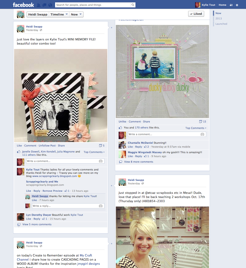The image size is (246, 268).
Task: Open the notifications globe icon
Action: [x=50, y=5]
